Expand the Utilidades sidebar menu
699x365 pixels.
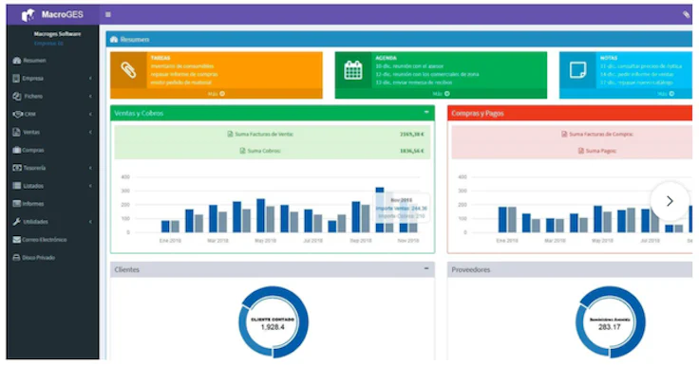(52, 222)
